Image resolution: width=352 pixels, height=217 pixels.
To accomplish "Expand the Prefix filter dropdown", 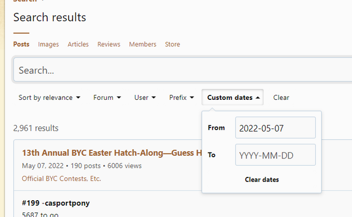I will 181,98.
